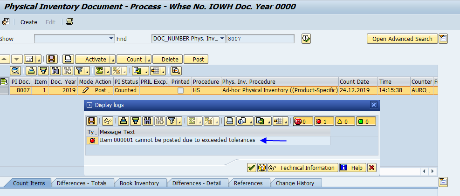Click the Post button
This screenshot has width=460, height=196.
(196, 59)
